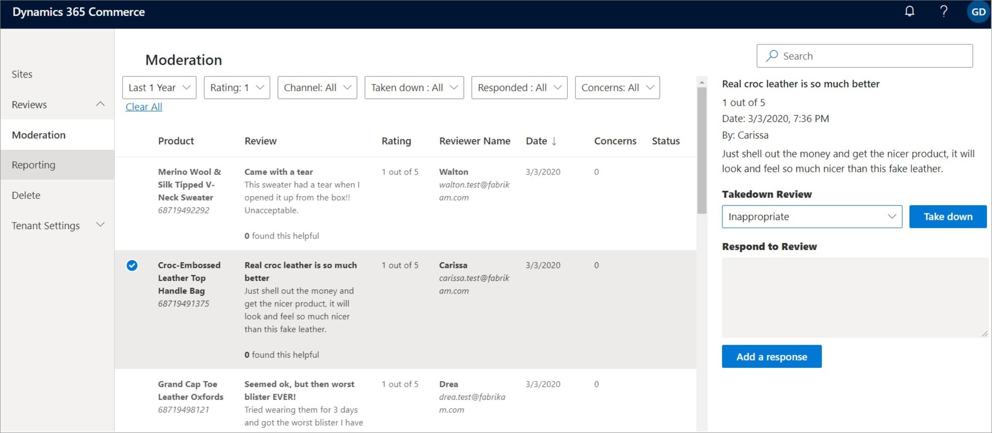Open the Taken down: All filter
Viewport: 992px width, 433px height.
(x=414, y=87)
